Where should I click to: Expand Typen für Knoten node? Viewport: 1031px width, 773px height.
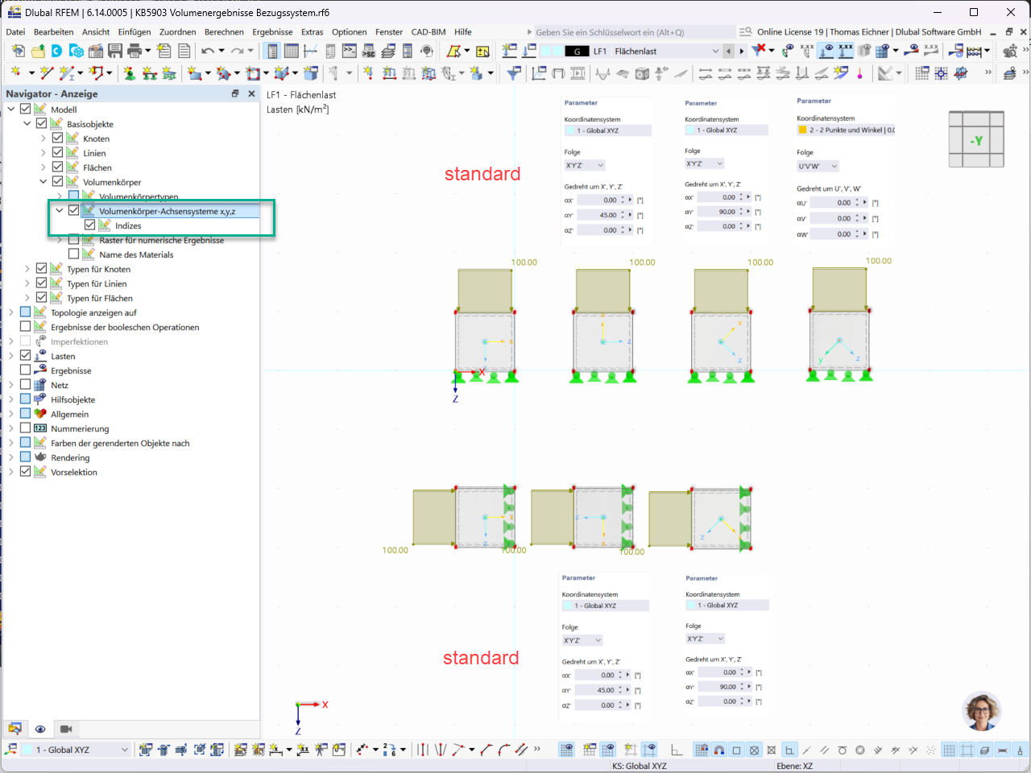tap(27, 268)
